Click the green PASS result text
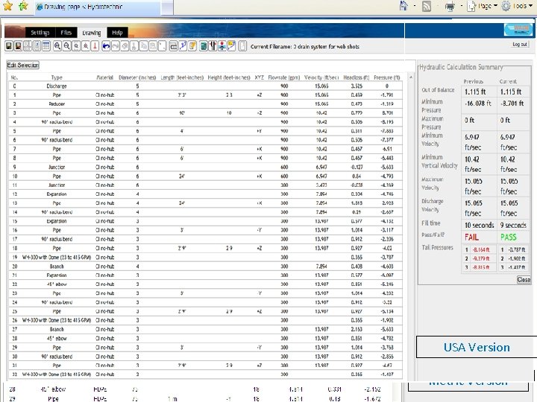The image size is (537, 402). pos(508,237)
